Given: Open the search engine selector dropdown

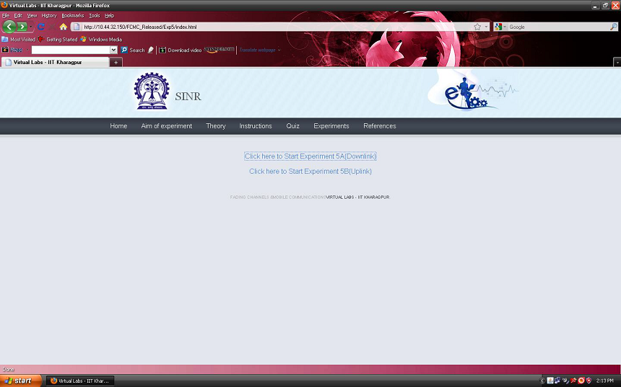Looking at the screenshot, I should pos(501,27).
